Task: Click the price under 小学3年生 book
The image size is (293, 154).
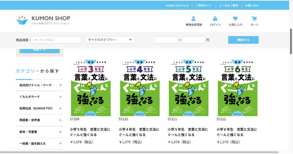Action: 82,142
